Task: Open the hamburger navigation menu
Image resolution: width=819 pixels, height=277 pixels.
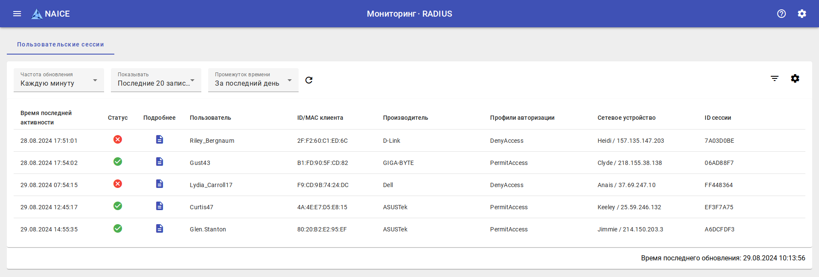Action: (x=17, y=14)
